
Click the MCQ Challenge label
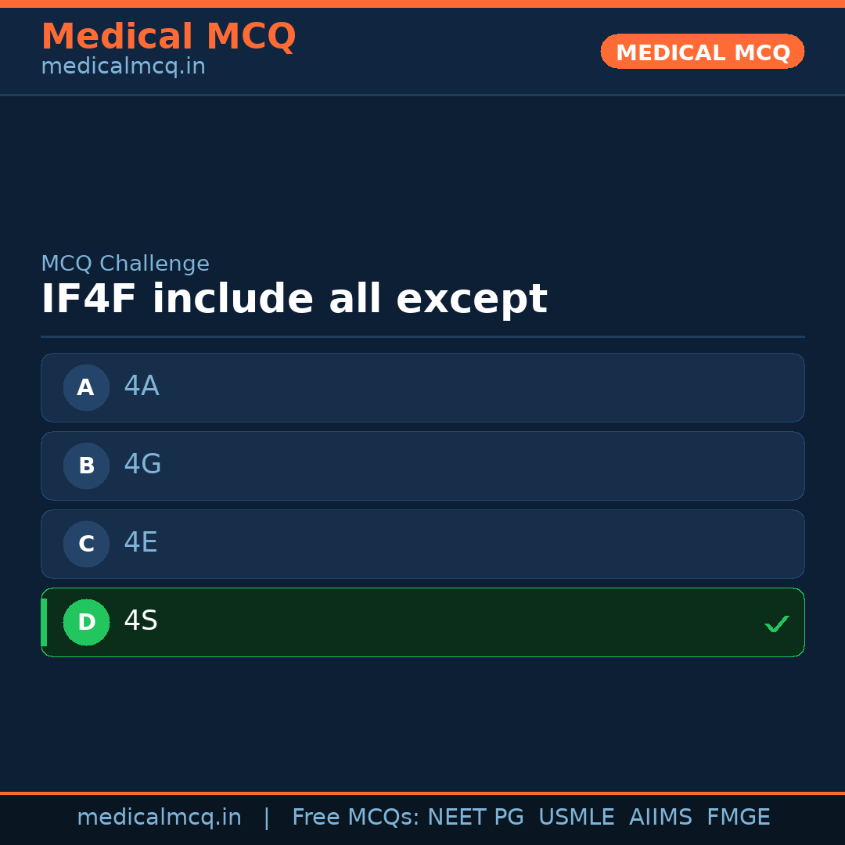pyautogui.click(x=125, y=263)
